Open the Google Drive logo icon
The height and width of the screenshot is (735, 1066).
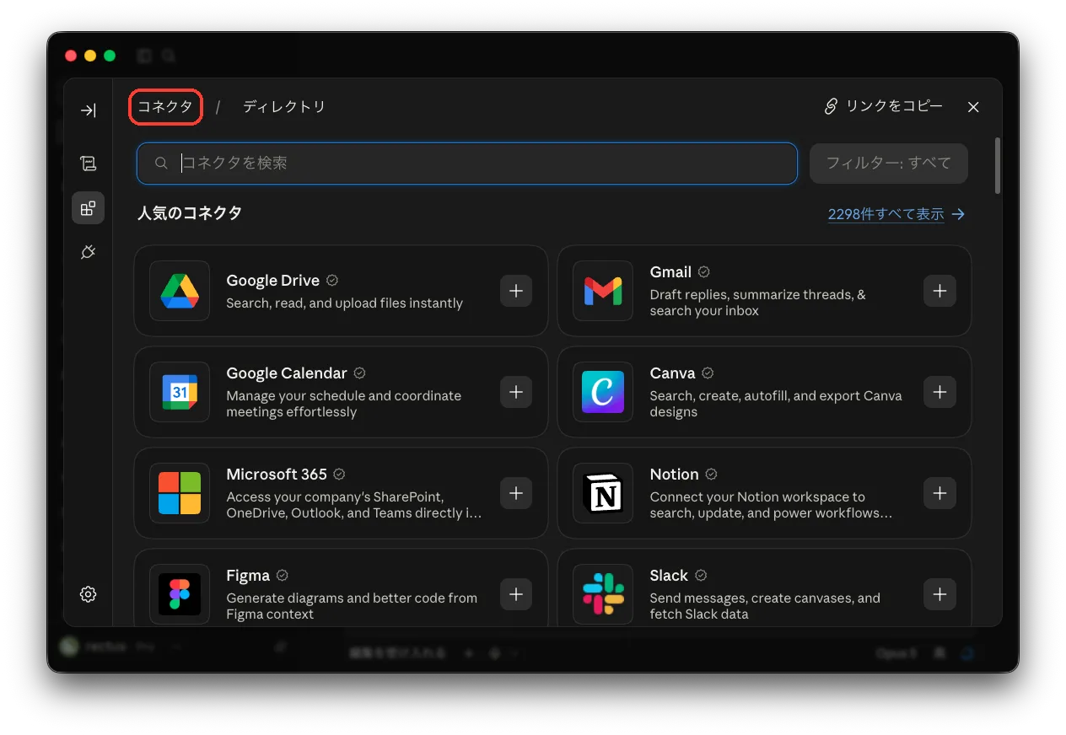pos(180,291)
